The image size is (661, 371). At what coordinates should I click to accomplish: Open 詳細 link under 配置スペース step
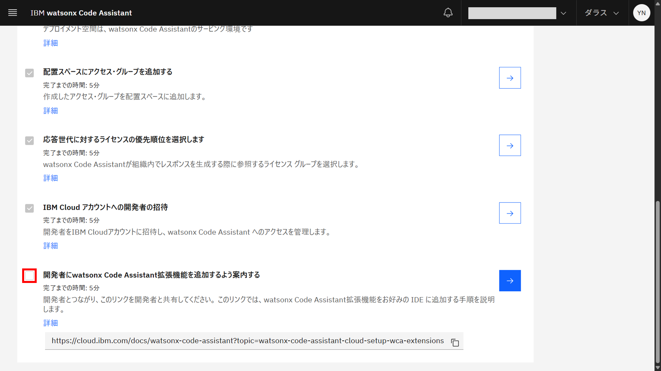point(51,110)
